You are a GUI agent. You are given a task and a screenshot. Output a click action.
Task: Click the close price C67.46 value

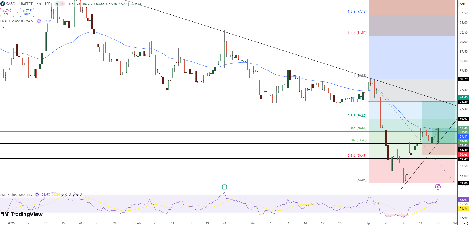coord(111,4)
